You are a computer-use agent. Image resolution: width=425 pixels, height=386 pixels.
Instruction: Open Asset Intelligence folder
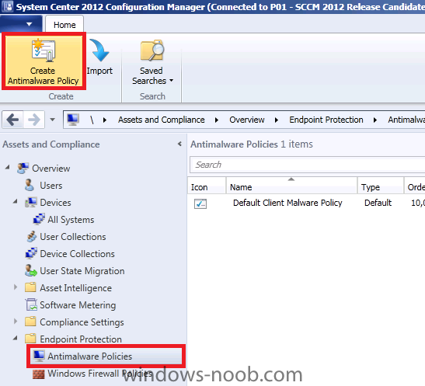coord(75,288)
